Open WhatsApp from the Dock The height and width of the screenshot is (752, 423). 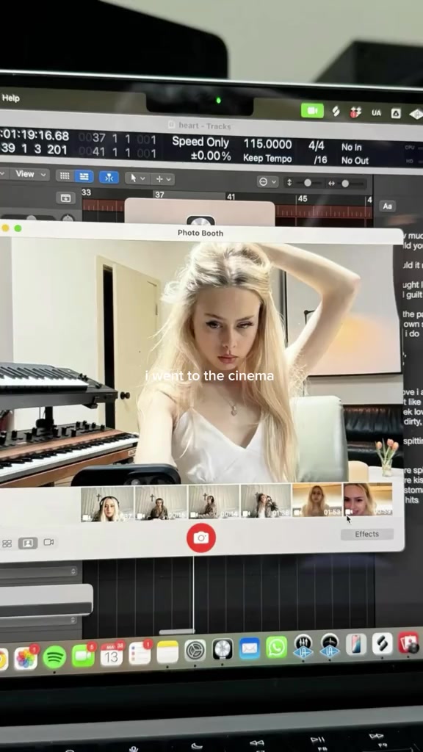tap(277, 647)
